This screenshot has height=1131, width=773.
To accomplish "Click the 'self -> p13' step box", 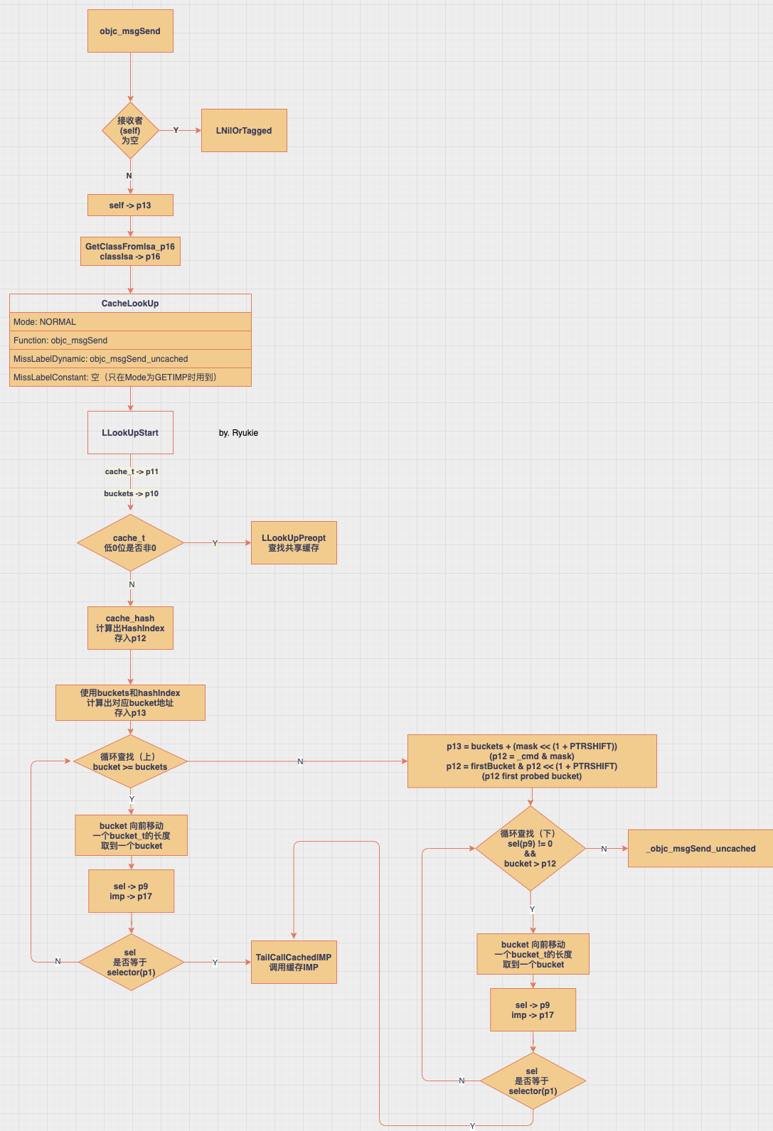I will tap(130, 205).
